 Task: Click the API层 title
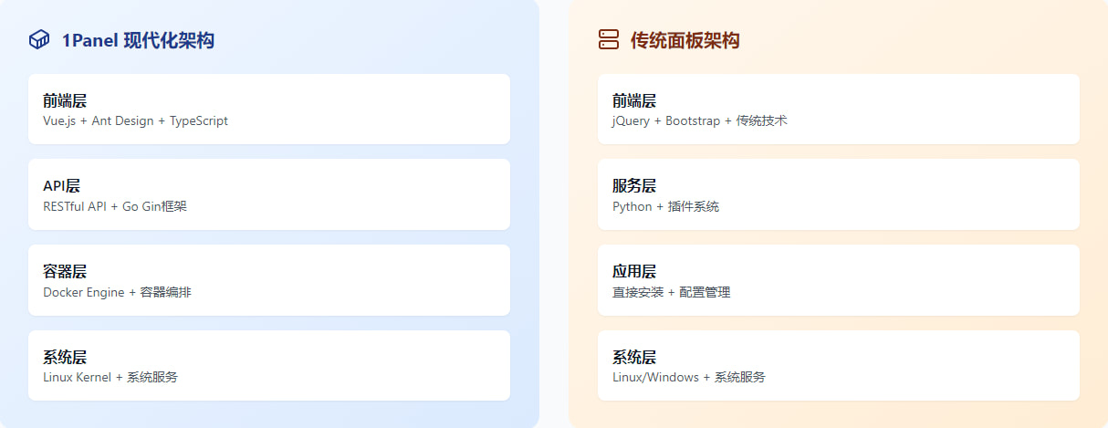pos(62,186)
